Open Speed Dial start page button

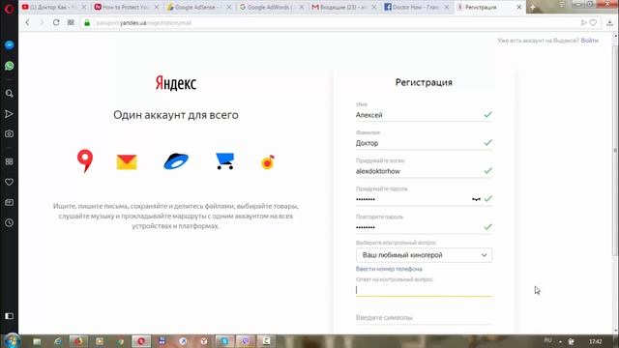[x=71, y=22]
